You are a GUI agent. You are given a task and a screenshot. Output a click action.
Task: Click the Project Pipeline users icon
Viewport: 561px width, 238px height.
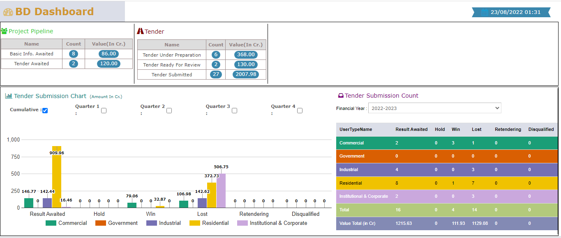[4, 31]
